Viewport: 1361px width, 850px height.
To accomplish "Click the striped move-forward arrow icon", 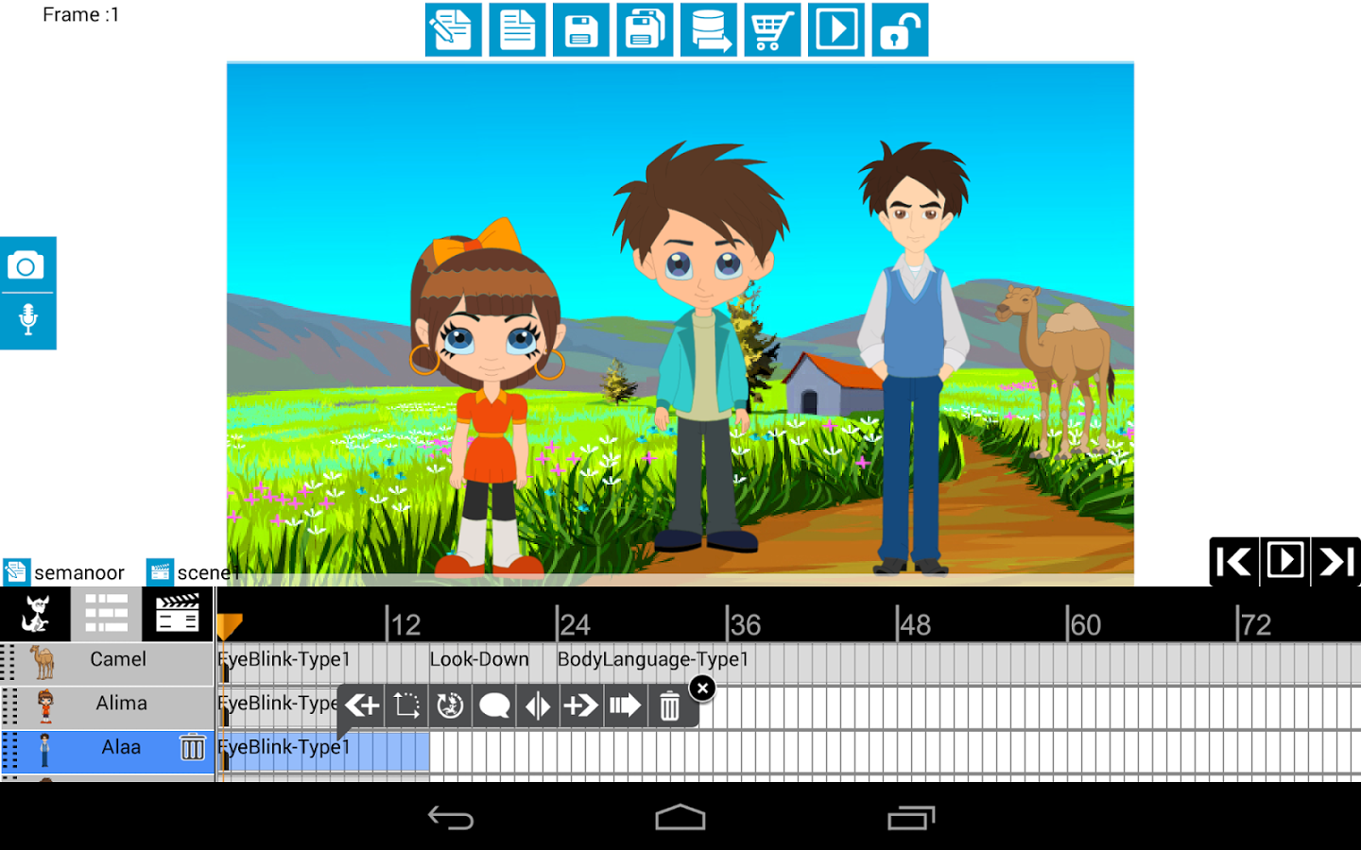I will pyautogui.click(x=625, y=705).
